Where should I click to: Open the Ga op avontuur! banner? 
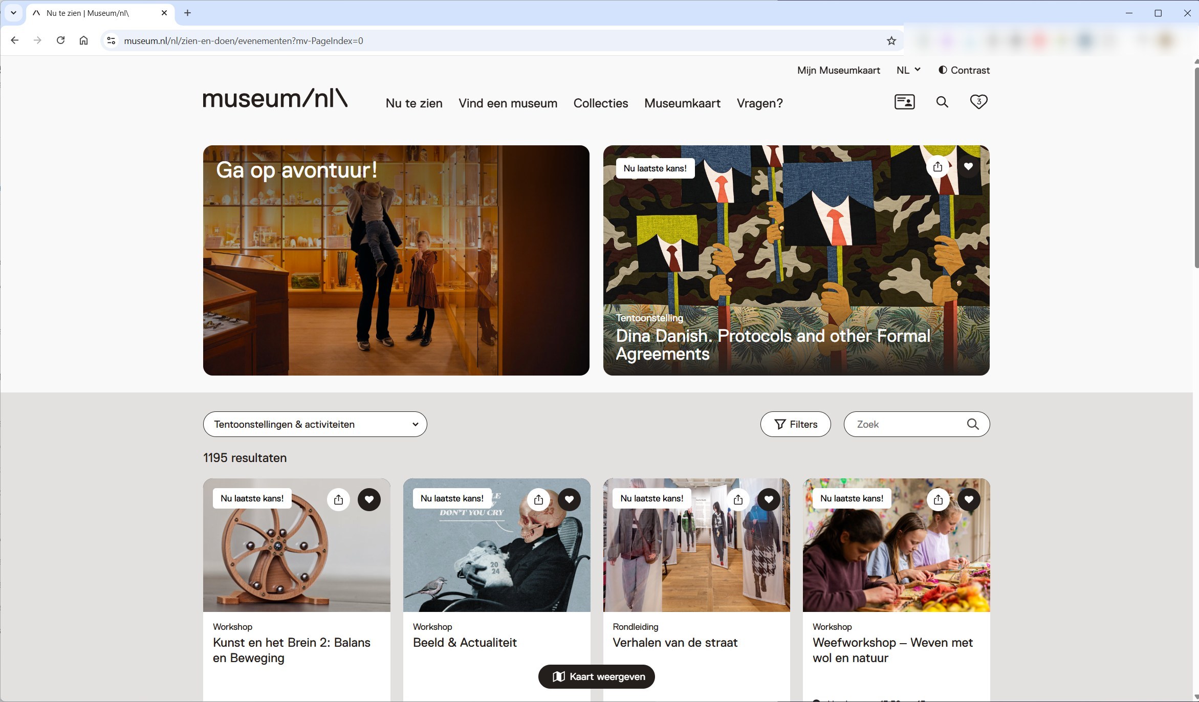click(x=396, y=260)
